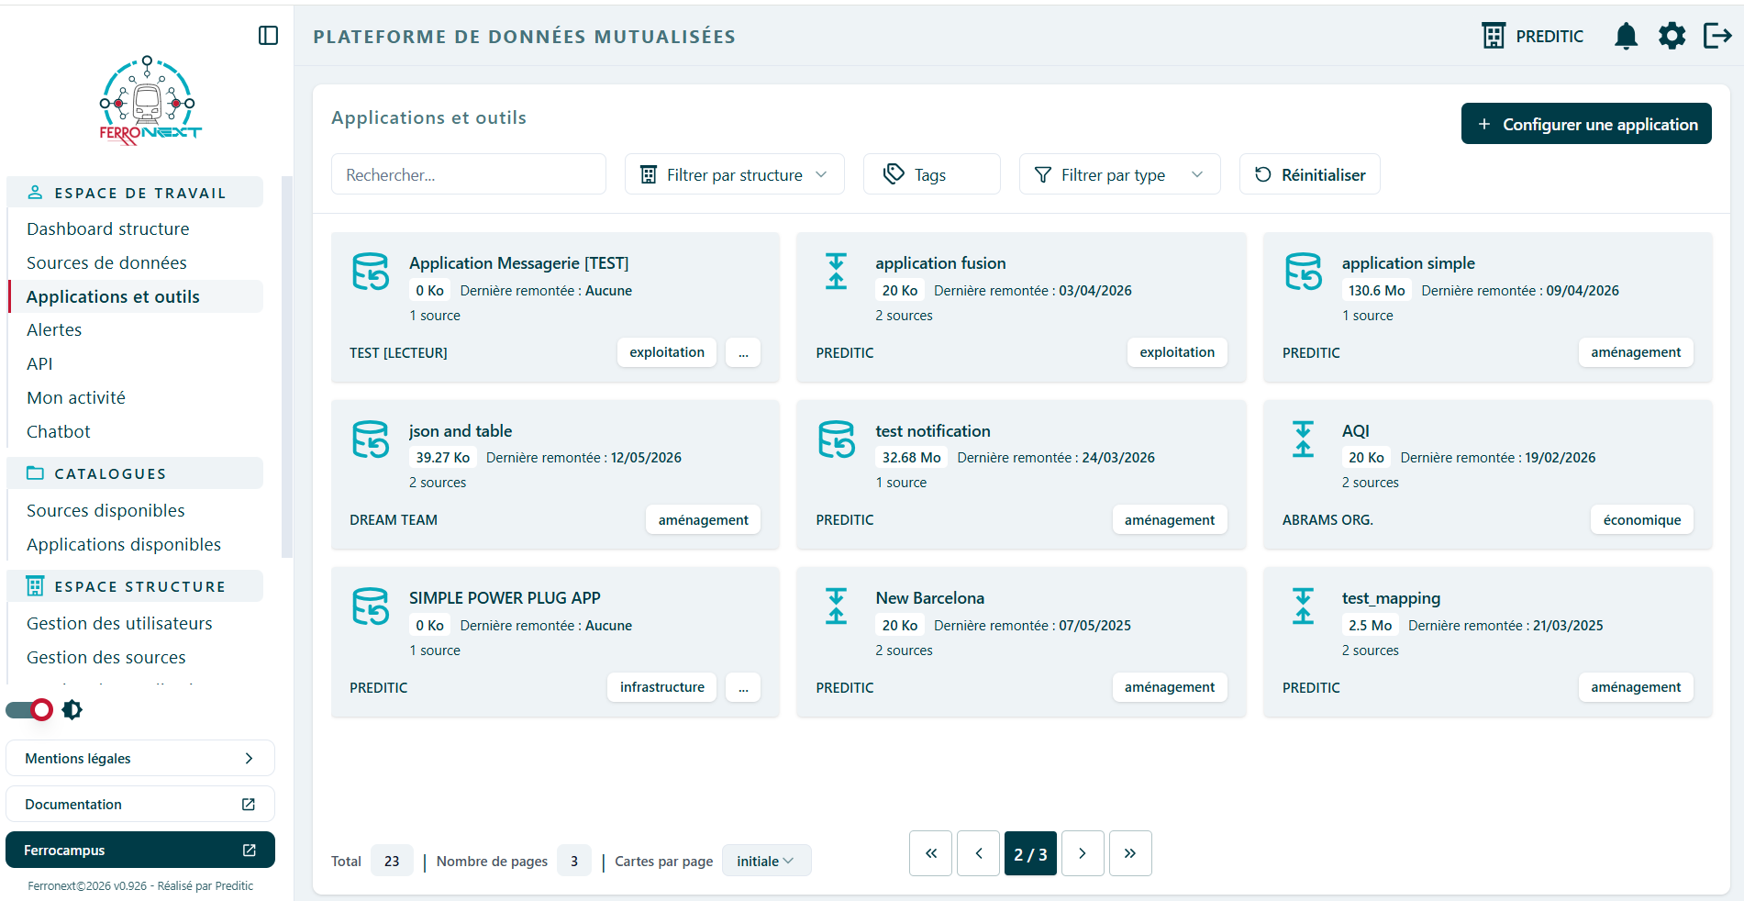This screenshot has height=901, width=1744.
Task: Click SIMPLE POWER PLUG APP database icon
Action: point(371,606)
